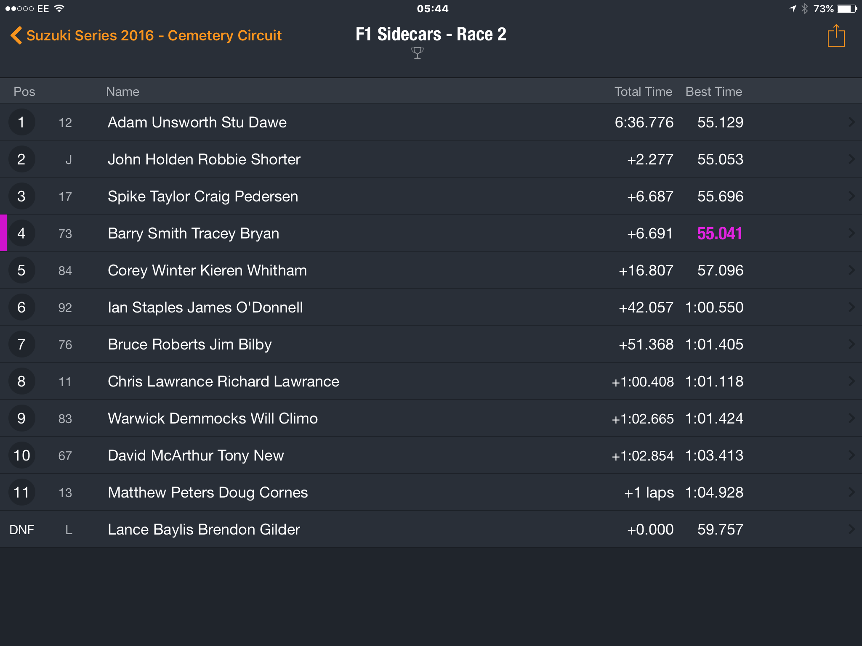Tap the Total Time column header
The height and width of the screenshot is (646, 862).
643,92
